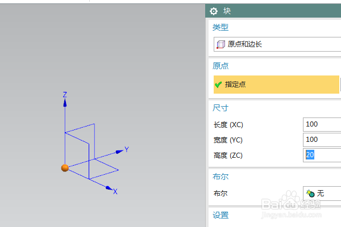Click the X axis arrowhead
The height and width of the screenshot is (227, 341).
(109, 188)
